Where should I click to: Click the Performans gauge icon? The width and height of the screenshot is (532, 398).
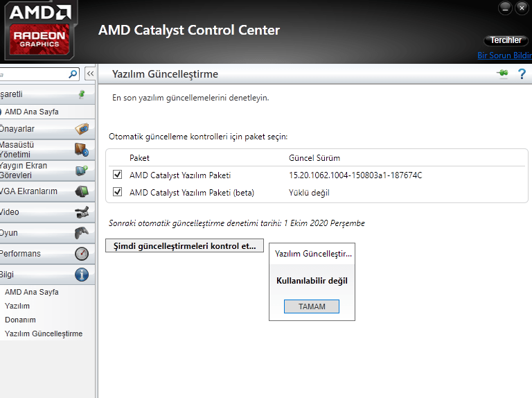tap(82, 254)
